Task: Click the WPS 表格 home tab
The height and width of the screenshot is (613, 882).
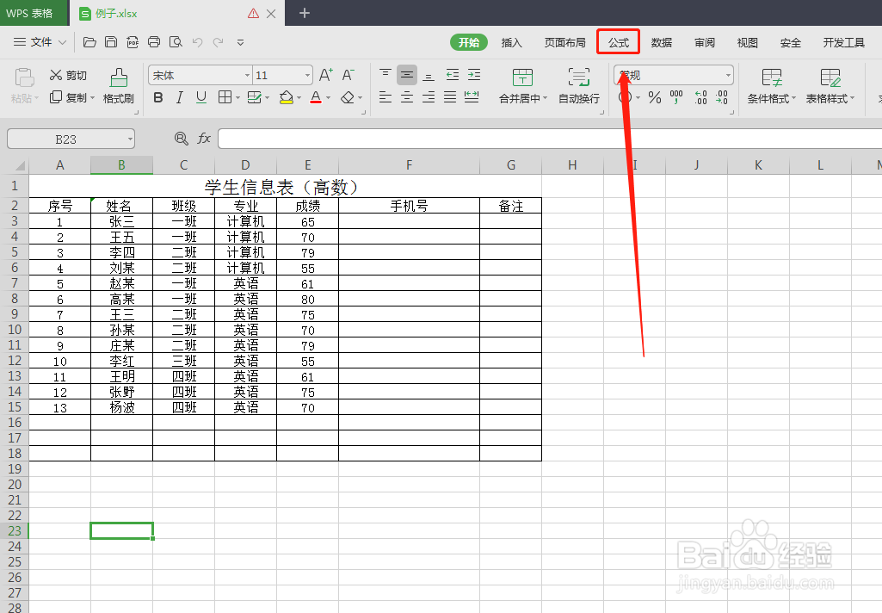Action: [x=34, y=13]
